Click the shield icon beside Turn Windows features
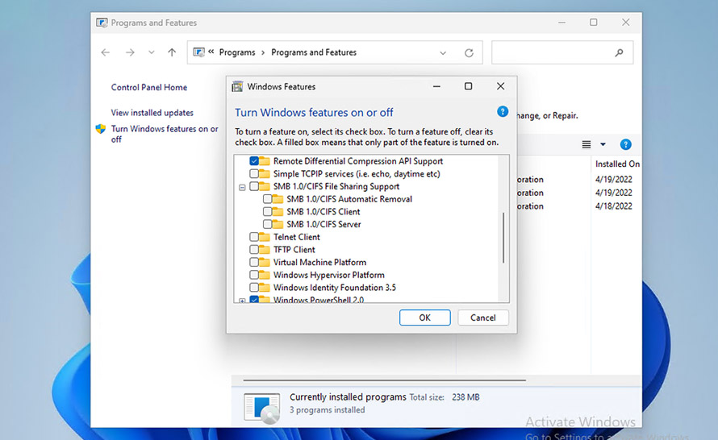Screen dimensions: 718x440 tap(101, 129)
